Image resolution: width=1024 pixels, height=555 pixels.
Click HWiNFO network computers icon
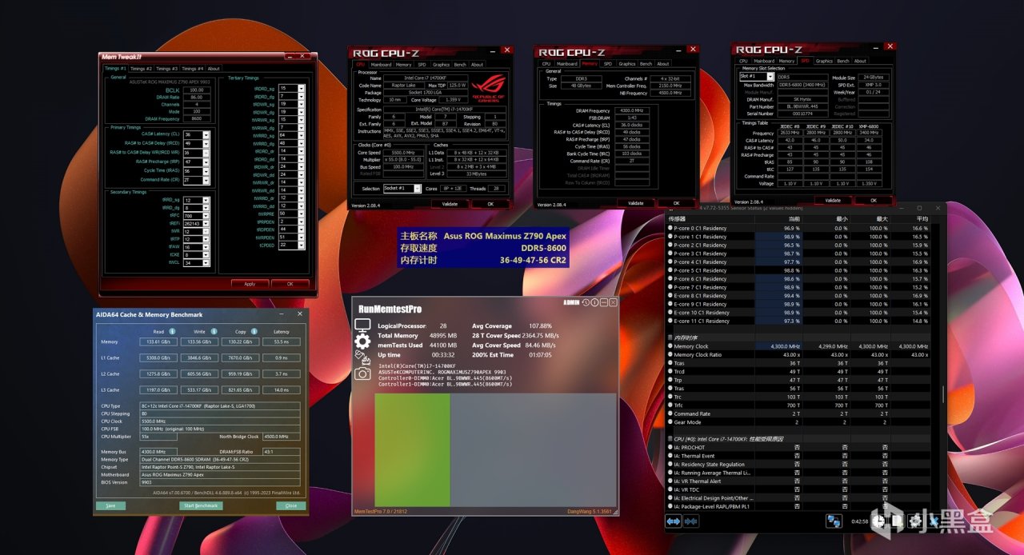834,521
